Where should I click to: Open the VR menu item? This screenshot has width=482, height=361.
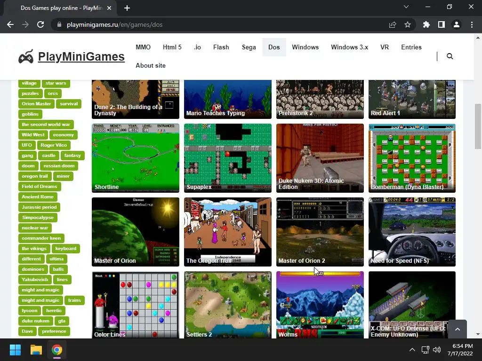(x=385, y=47)
